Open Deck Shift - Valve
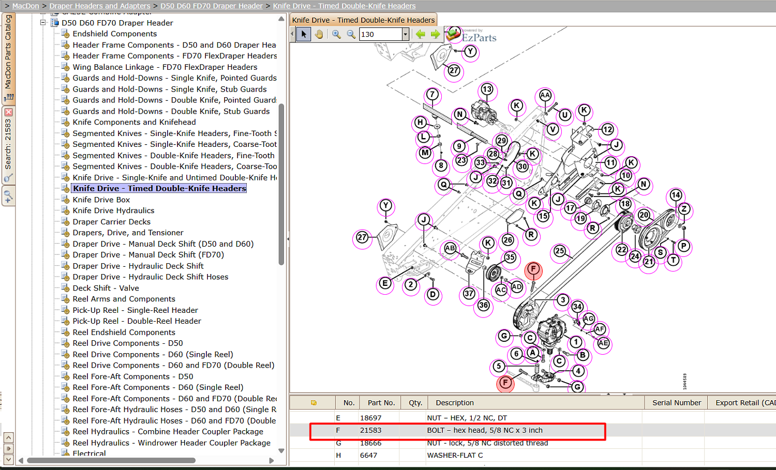This screenshot has width=776, height=470. [106, 288]
